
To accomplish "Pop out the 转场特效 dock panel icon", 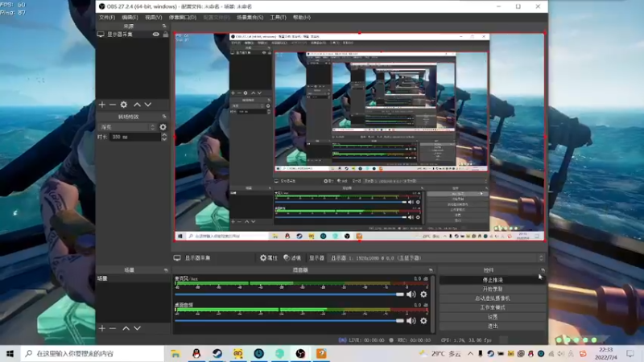I will tap(164, 117).
